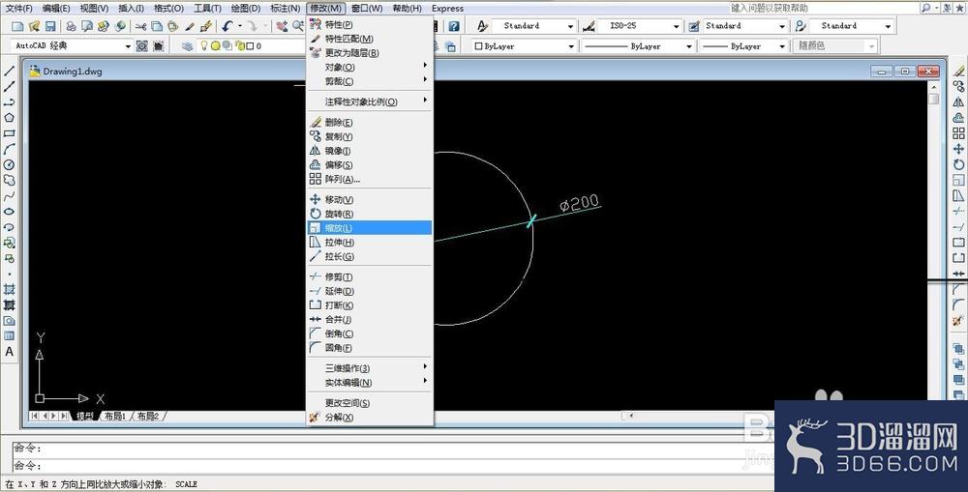Select the Line tool in draw toolbar
The width and height of the screenshot is (968, 492).
(x=10, y=71)
